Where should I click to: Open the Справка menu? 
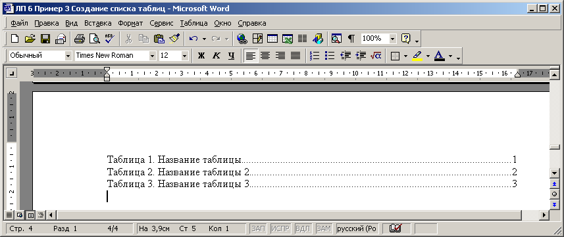tap(252, 24)
